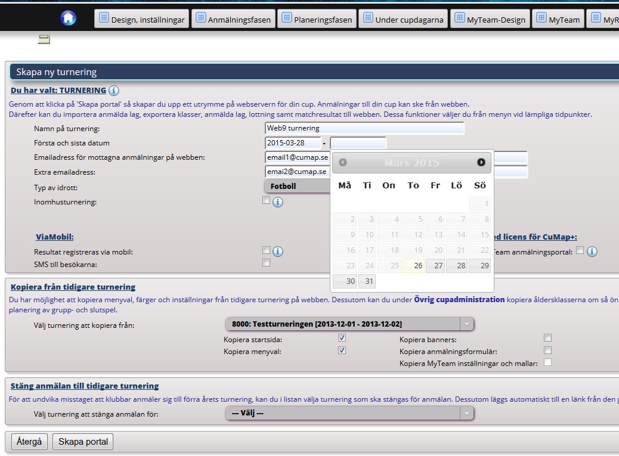Tick the anmälningsportal checkbox
This screenshot has width=619, height=456.
(580, 250)
